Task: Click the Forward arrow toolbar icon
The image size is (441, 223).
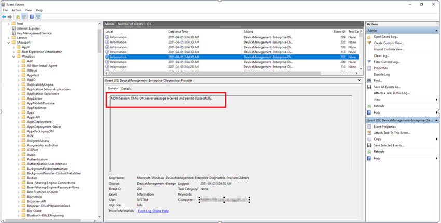Action: coord(10,17)
